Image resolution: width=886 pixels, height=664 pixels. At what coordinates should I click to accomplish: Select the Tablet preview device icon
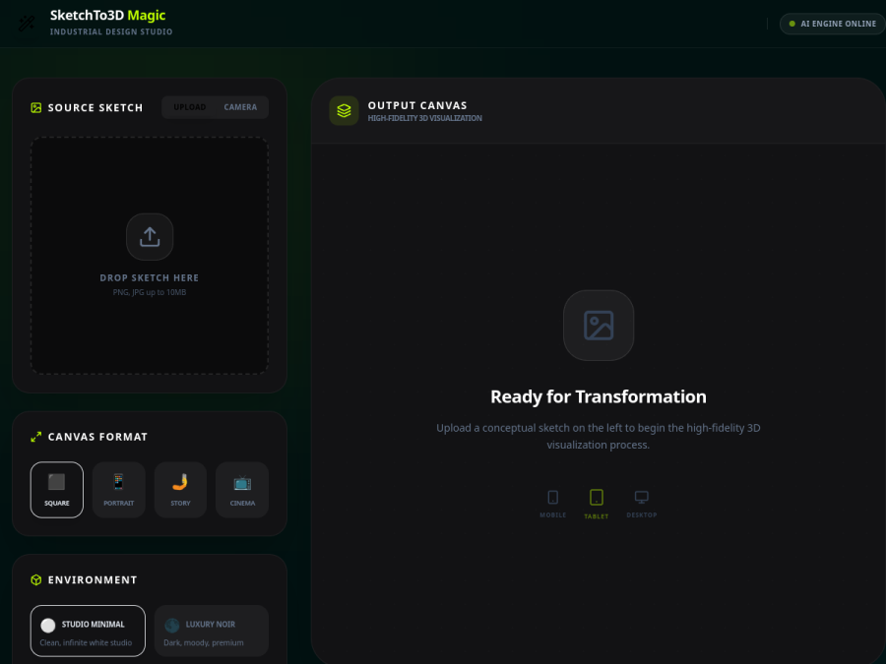point(597,498)
